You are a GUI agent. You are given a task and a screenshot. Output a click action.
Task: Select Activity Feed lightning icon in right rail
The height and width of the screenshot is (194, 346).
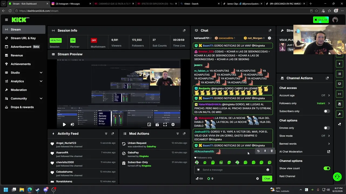pyautogui.click(x=340, y=64)
